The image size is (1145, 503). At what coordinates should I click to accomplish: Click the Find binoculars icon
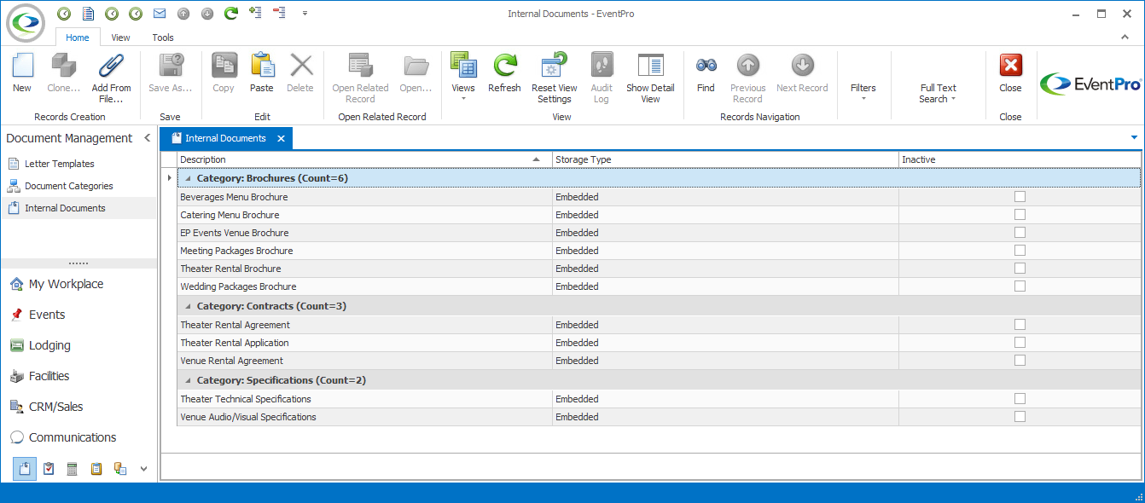(706, 66)
